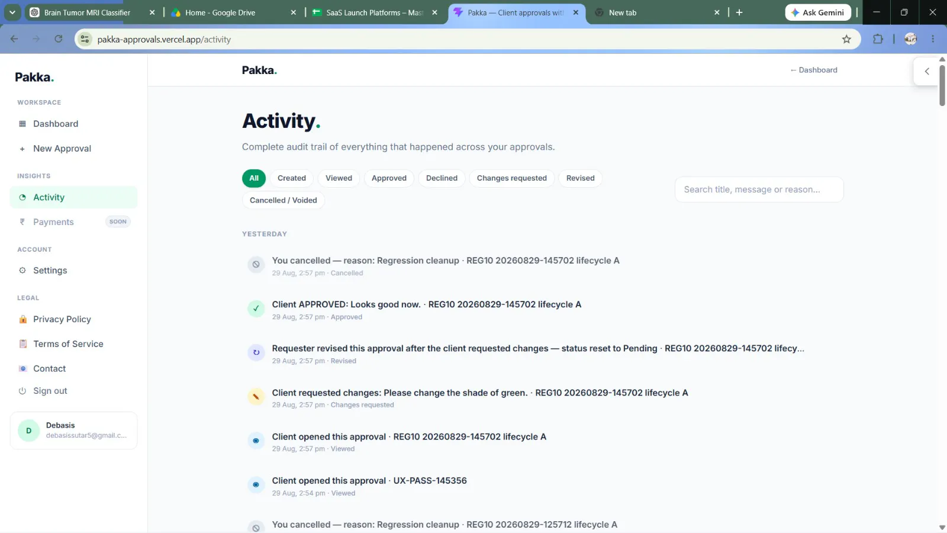The image size is (947, 533).
Task: Click the Ask Gemini button
Action: click(818, 12)
